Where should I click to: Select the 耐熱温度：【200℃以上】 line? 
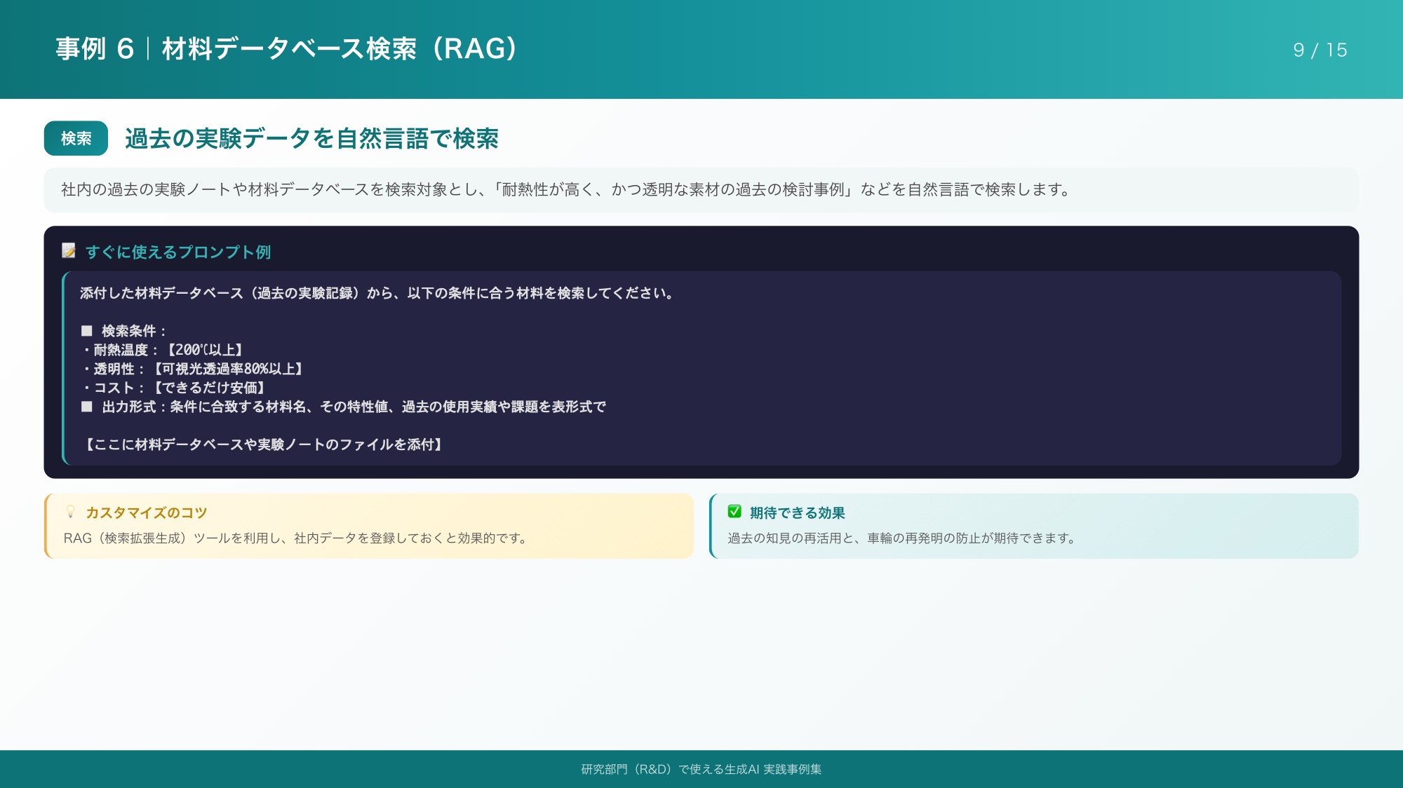[163, 350]
